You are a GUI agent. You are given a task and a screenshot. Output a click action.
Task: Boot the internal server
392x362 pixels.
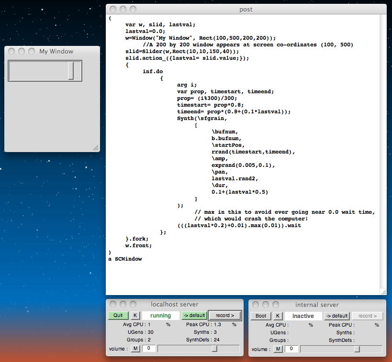pos(261,316)
